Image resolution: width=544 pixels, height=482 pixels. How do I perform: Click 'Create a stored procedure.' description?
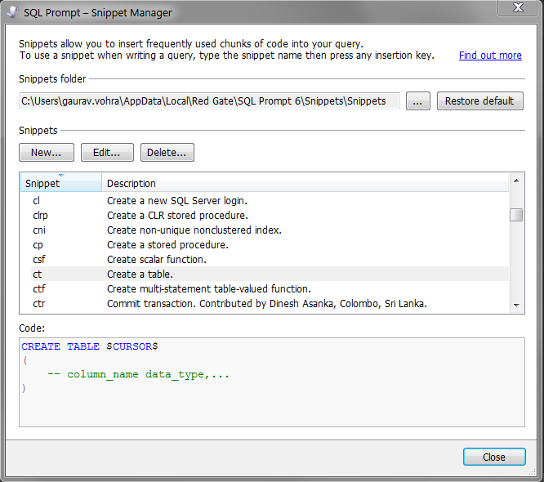click(167, 244)
